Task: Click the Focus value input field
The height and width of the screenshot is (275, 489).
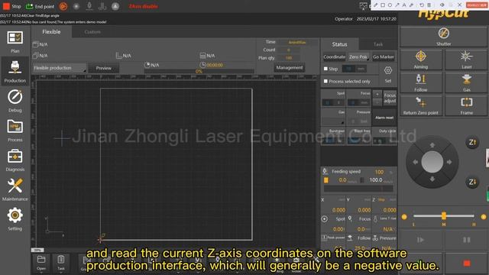Action: 358,102
